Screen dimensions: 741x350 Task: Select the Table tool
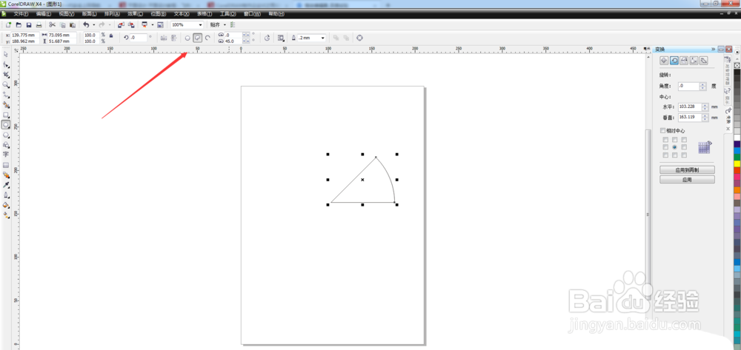coord(6,164)
